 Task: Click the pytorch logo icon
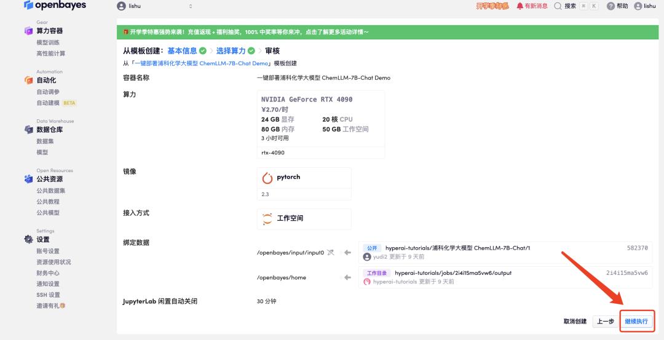point(267,178)
